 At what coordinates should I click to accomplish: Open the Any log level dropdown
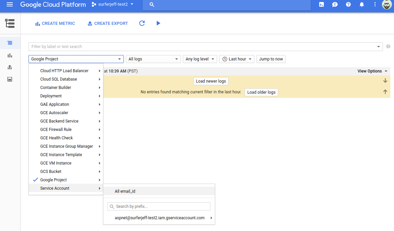pyautogui.click(x=200, y=59)
